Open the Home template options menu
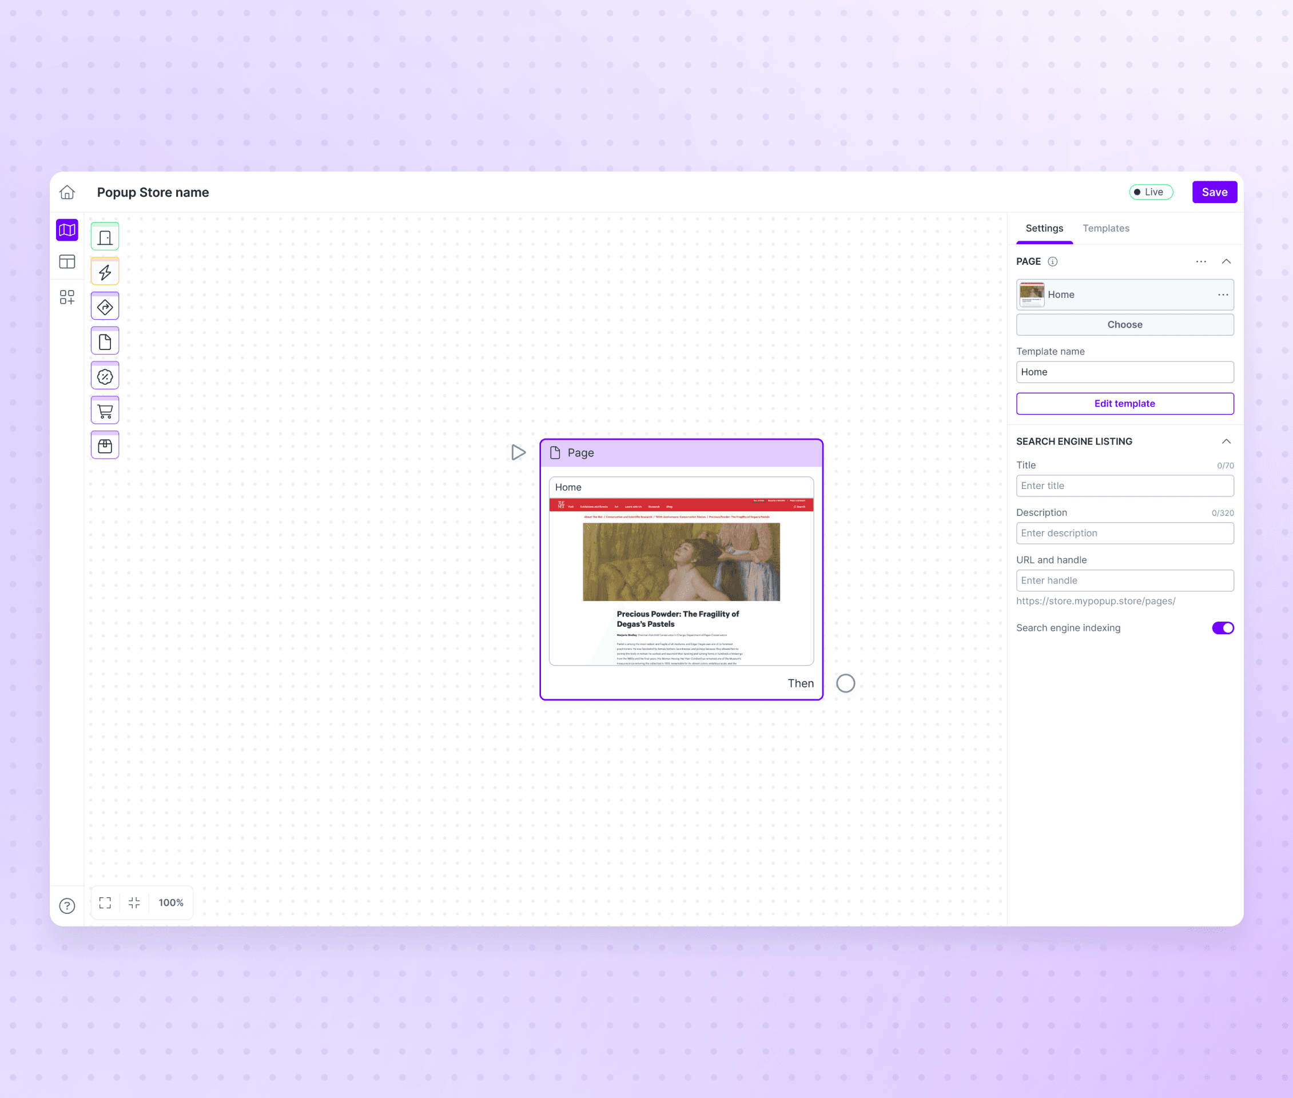 (x=1223, y=295)
